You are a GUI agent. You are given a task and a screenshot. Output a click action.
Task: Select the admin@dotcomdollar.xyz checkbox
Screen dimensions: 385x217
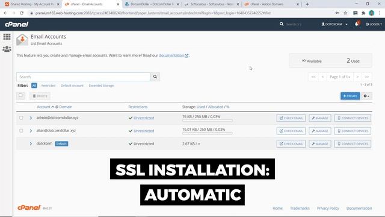21,118
